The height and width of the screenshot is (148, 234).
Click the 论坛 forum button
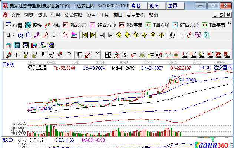156,6
